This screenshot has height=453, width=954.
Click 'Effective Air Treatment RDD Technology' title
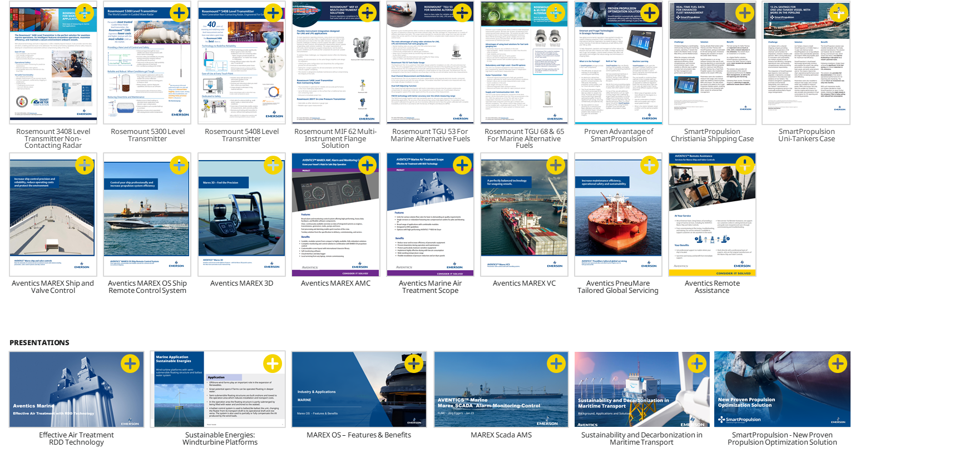tap(76, 439)
